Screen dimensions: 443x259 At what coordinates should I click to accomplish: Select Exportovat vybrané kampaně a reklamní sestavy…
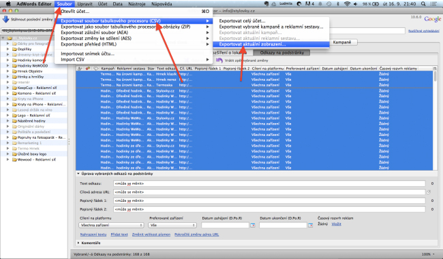[x=271, y=27]
